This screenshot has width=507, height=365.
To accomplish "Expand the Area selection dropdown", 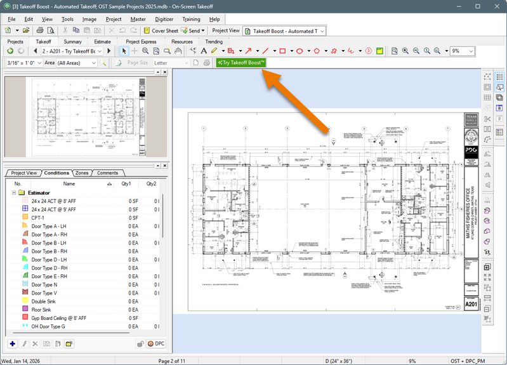I will coord(93,63).
